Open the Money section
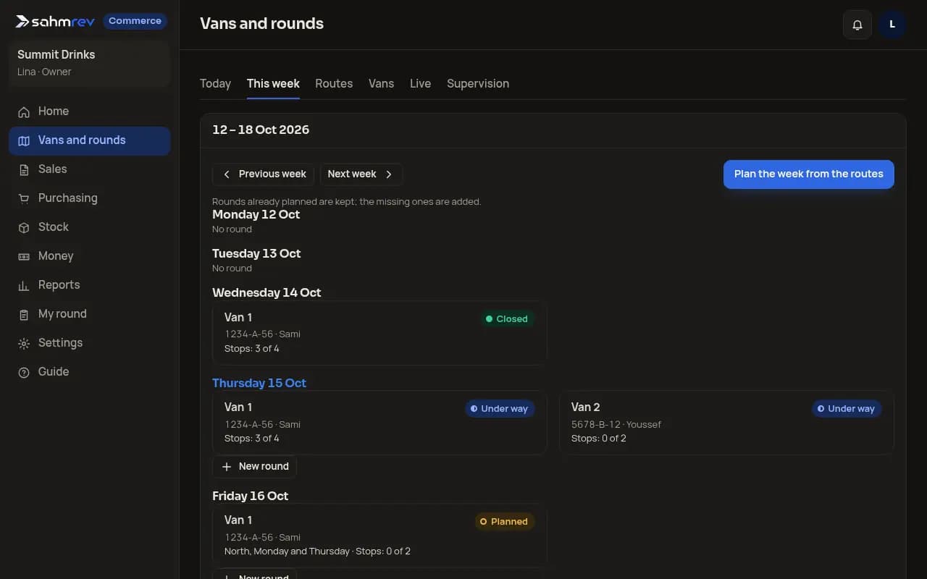This screenshot has width=927, height=579. [x=90, y=256]
